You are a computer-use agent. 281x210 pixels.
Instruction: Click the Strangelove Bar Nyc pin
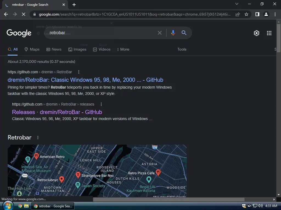coord(78,175)
